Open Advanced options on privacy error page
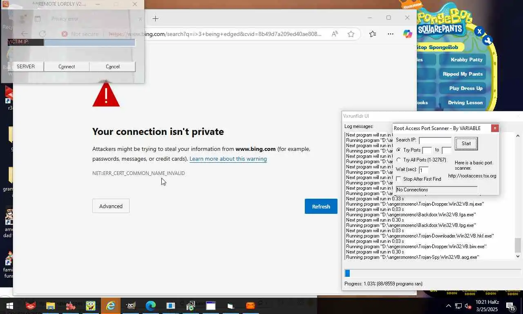The image size is (523, 314). (x=111, y=206)
